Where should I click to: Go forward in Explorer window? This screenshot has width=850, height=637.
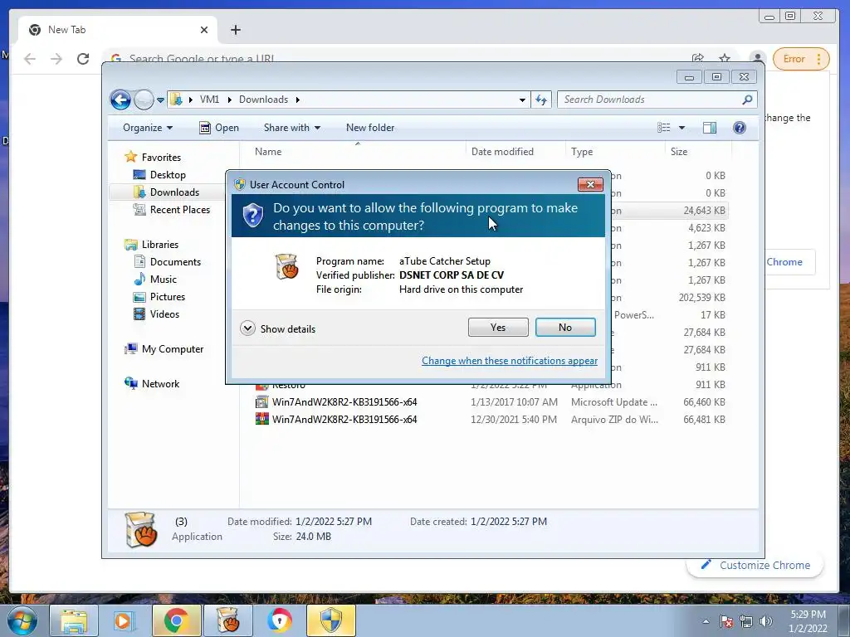tap(144, 100)
